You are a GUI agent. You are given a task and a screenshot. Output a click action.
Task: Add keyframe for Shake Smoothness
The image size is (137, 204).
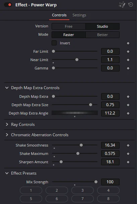pyautogui.click(x=128, y=145)
